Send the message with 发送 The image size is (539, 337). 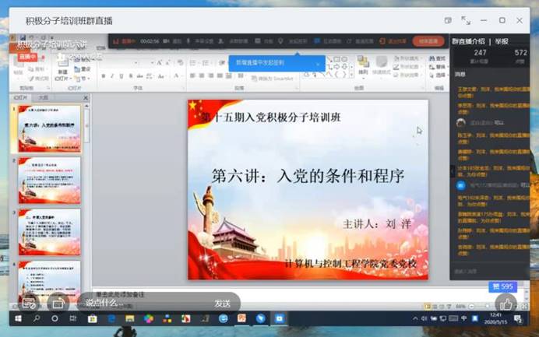[223, 304]
